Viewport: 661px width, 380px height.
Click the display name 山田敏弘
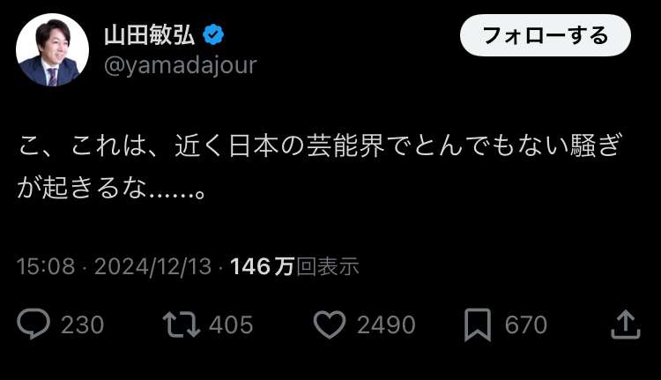[150, 35]
